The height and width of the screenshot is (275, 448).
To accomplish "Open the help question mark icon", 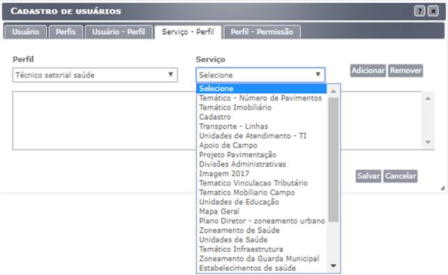I will point(419,11).
